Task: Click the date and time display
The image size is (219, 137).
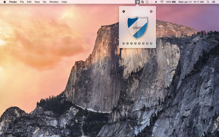Action: point(191,2)
